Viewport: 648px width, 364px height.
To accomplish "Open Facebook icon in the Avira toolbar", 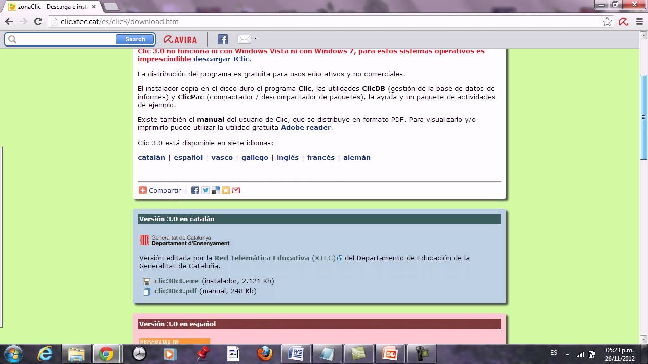I will pos(223,39).
